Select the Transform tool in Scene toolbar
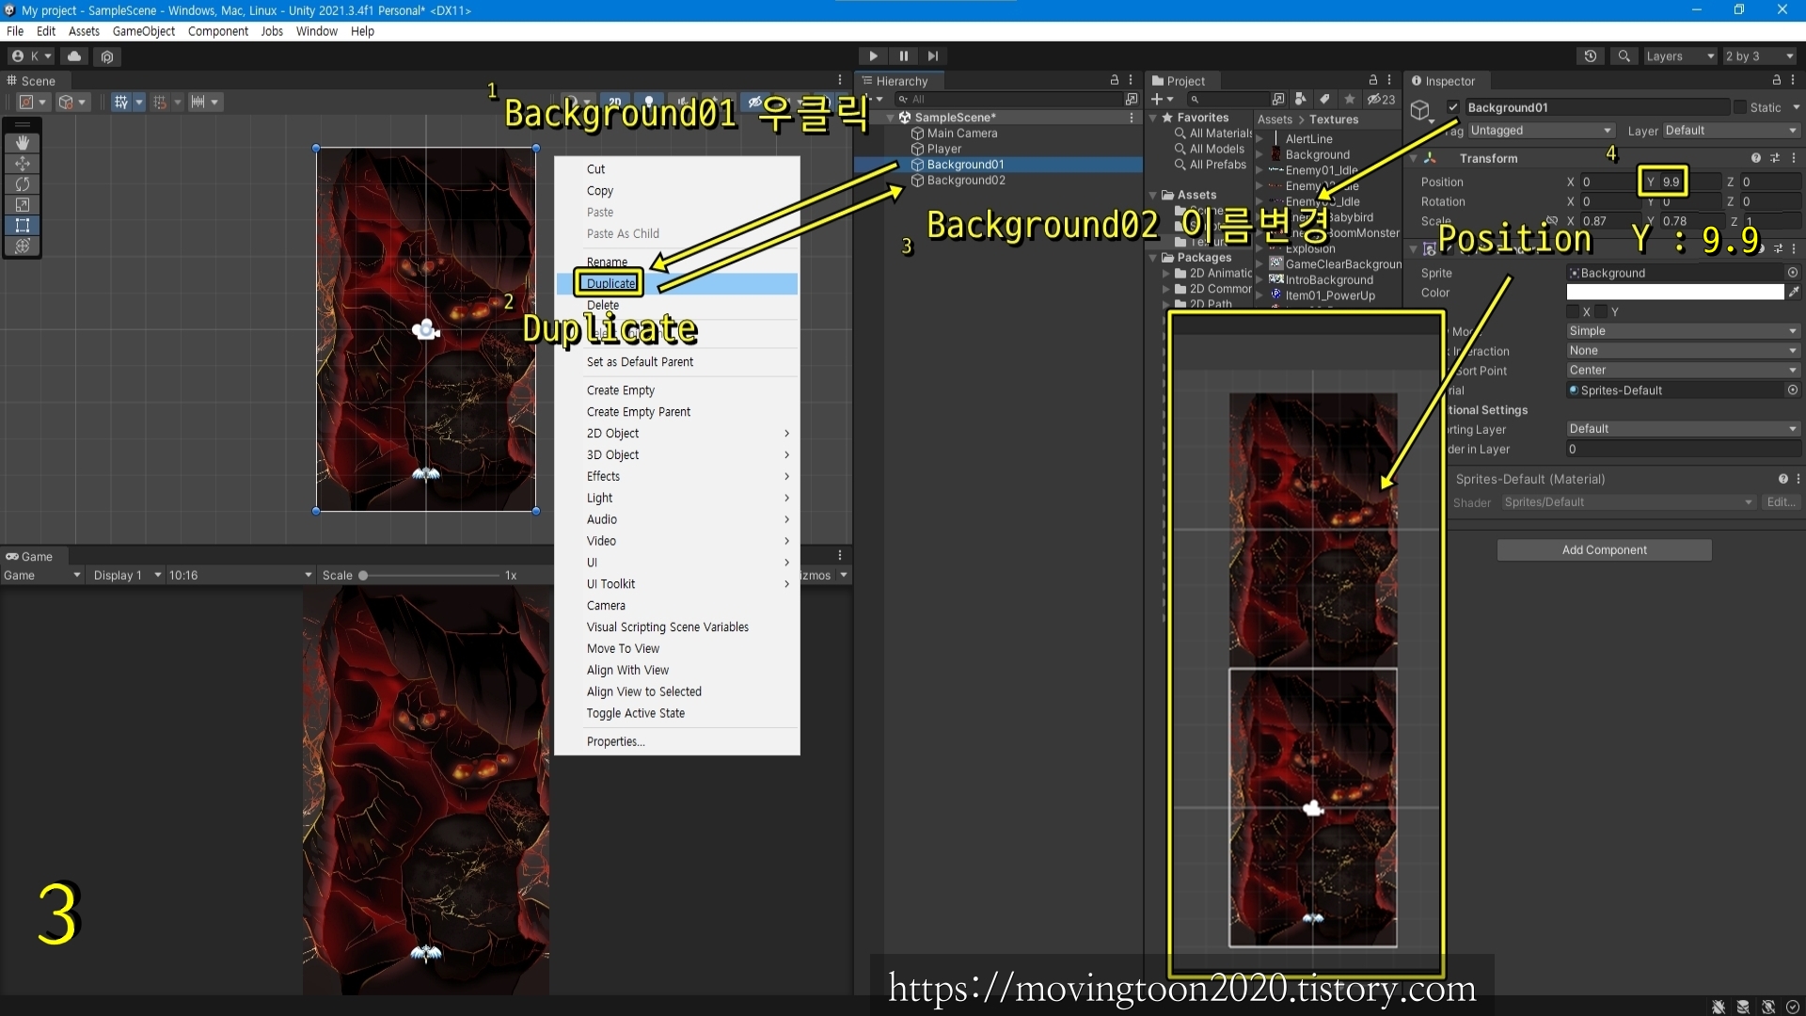Viewport: 1806px width, 1016px height. coord(23,246)
